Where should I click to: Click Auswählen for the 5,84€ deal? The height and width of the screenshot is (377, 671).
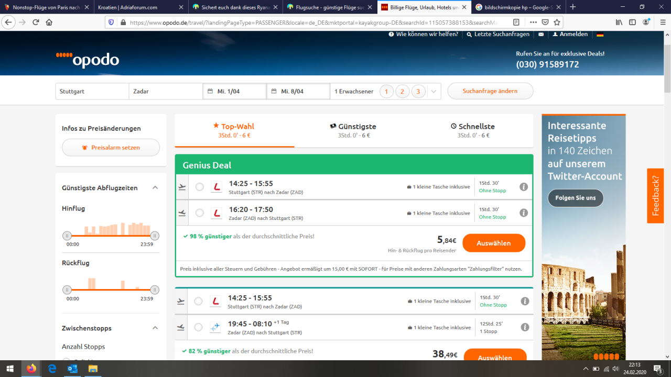(494, 243)
